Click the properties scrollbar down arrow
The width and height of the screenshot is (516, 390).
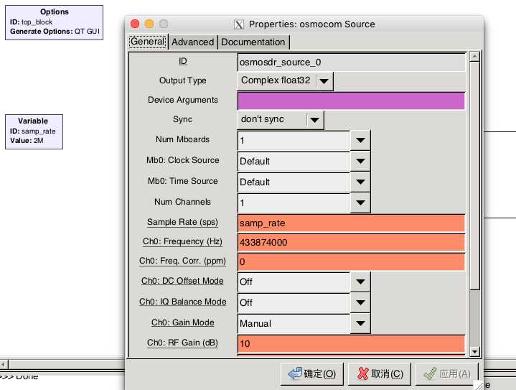pyautogui.click(x=474, y=352)
